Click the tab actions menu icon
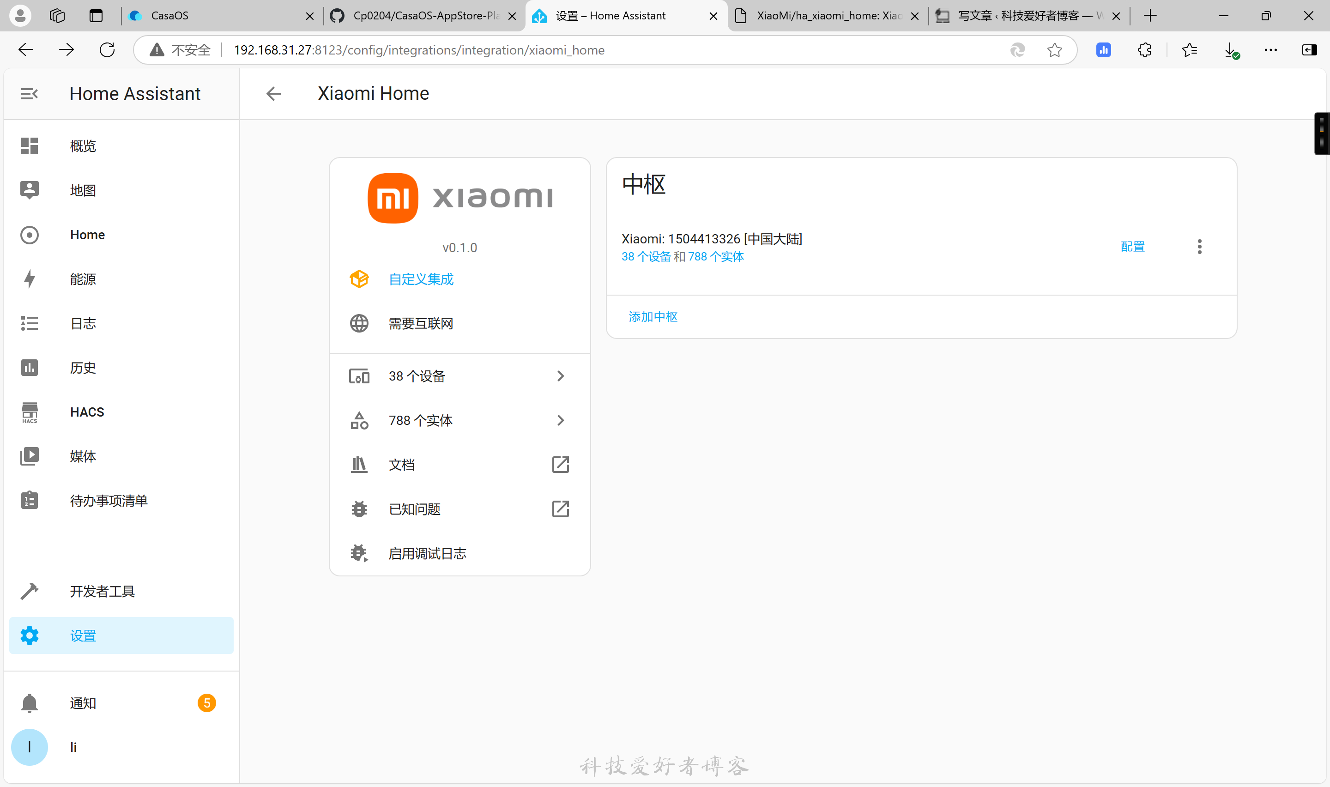 (x=96, y=16)
